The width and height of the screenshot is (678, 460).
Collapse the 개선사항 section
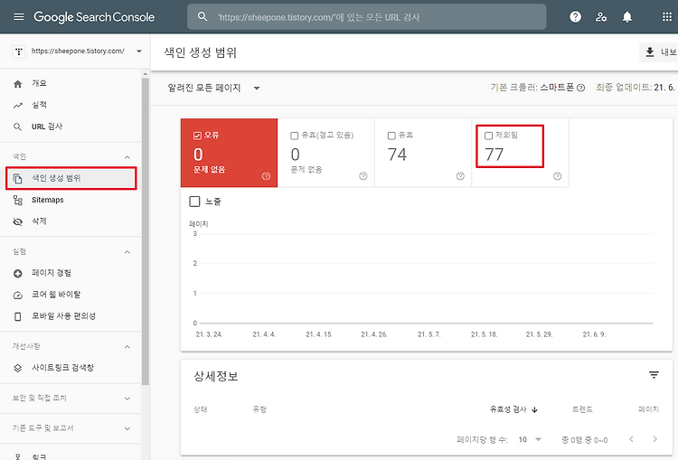pyautogui.click(x=127, y=347)
